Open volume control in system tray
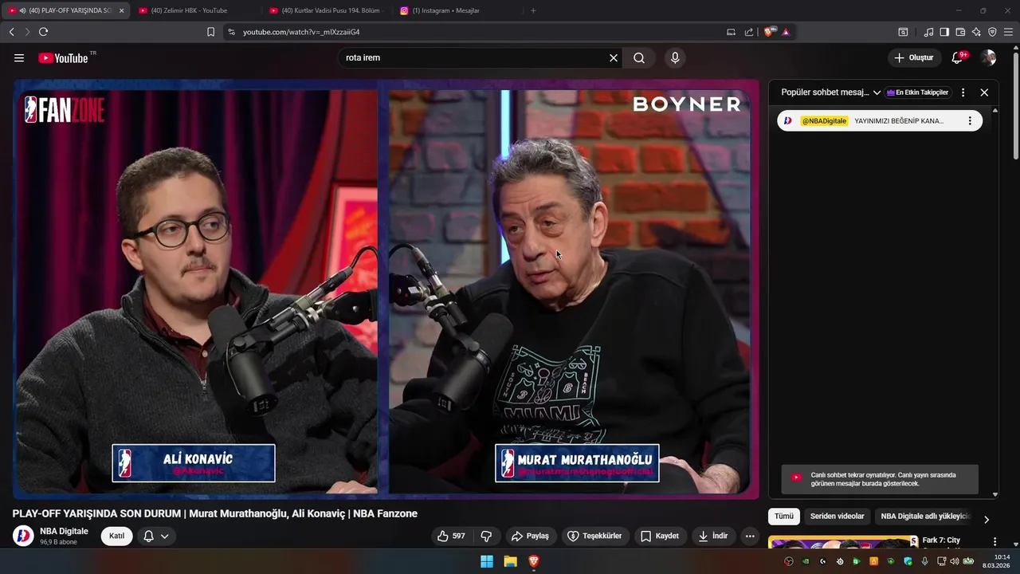 click(x=954, y=561)
